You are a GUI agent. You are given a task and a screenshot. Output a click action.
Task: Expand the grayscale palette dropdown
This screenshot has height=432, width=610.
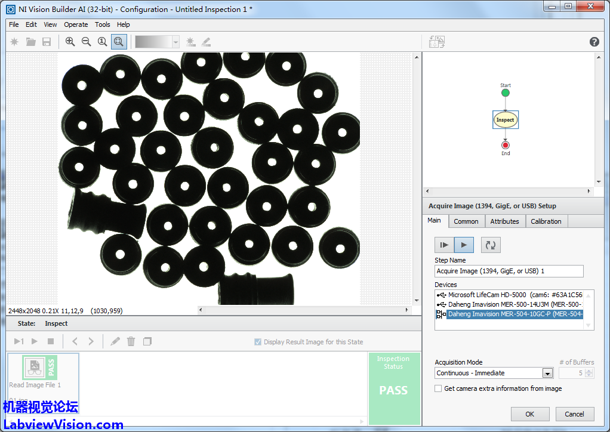click(175, 42)
